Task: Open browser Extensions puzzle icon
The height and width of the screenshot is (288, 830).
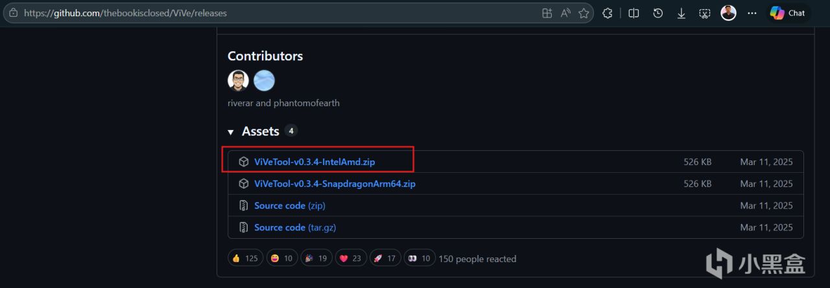Action: [x=608, y=13]
